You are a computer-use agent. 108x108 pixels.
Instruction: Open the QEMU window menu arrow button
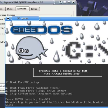pos(8,19)
